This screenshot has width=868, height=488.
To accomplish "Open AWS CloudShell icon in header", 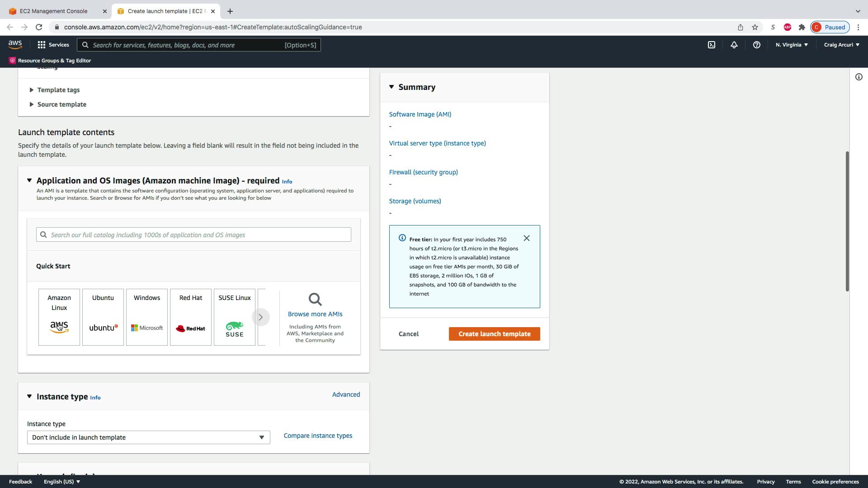I will (x=712, y=45).
